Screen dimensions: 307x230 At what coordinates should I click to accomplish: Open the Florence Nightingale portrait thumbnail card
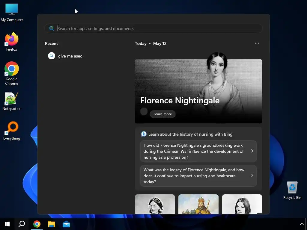155,204
